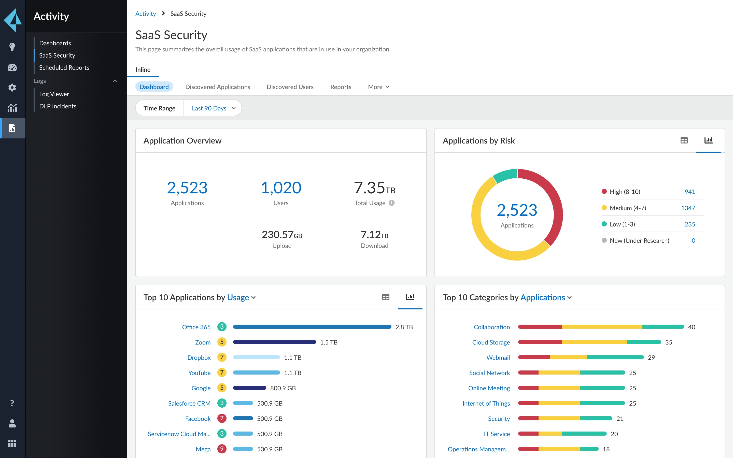Open the app launcher grid icon

tap(12, 444)
